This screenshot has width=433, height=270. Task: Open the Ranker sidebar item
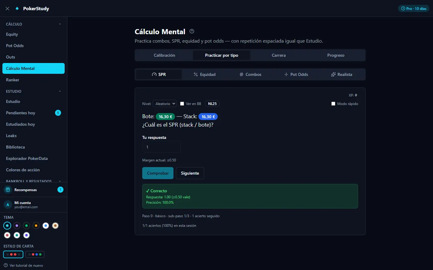[x=33, y=80]
